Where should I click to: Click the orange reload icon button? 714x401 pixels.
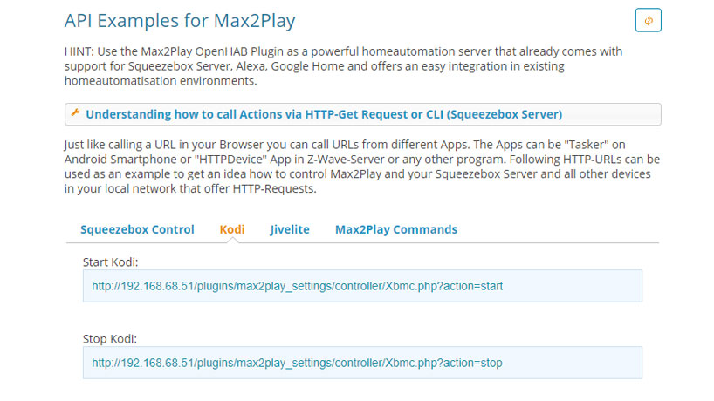648,20
